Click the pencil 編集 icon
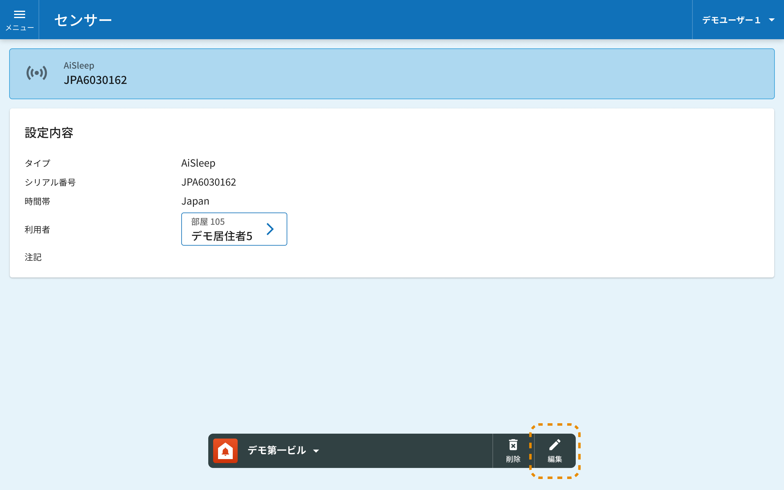This screenshot has width=784, height=490. [x=555, y=445]
